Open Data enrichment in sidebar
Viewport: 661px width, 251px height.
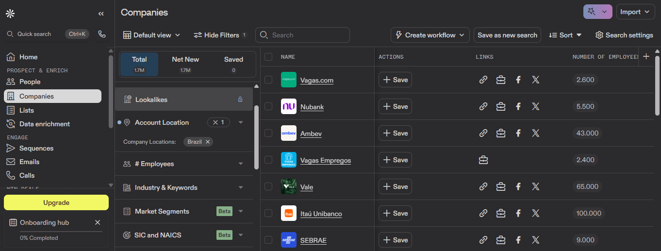(52, 124)
